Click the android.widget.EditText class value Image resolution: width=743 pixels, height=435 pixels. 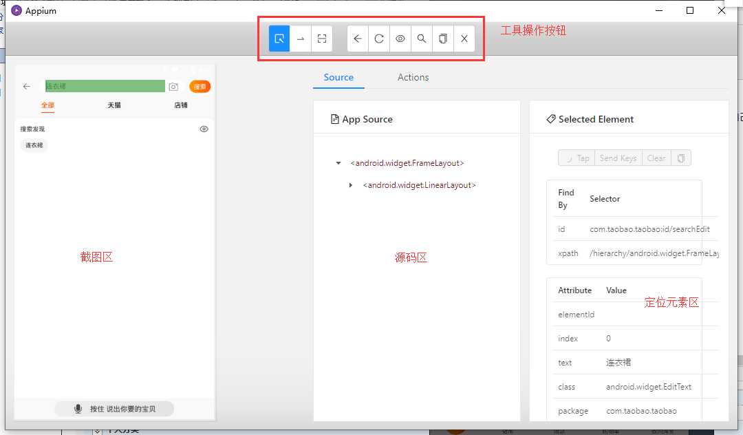649,387
